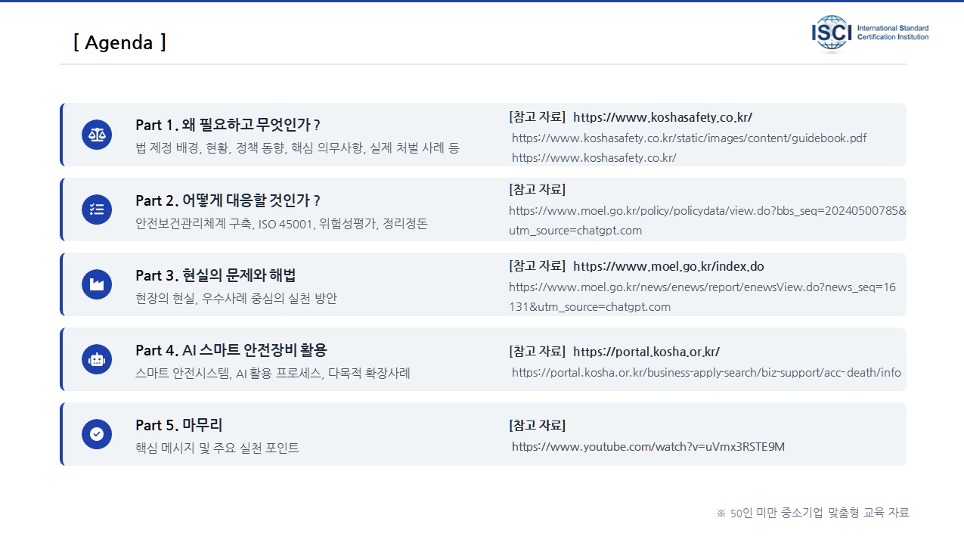Viewport: 964px width, 543px height.
Task: Click the subtitle mentioning ISO 45001
Action: [x=281, y=224]
